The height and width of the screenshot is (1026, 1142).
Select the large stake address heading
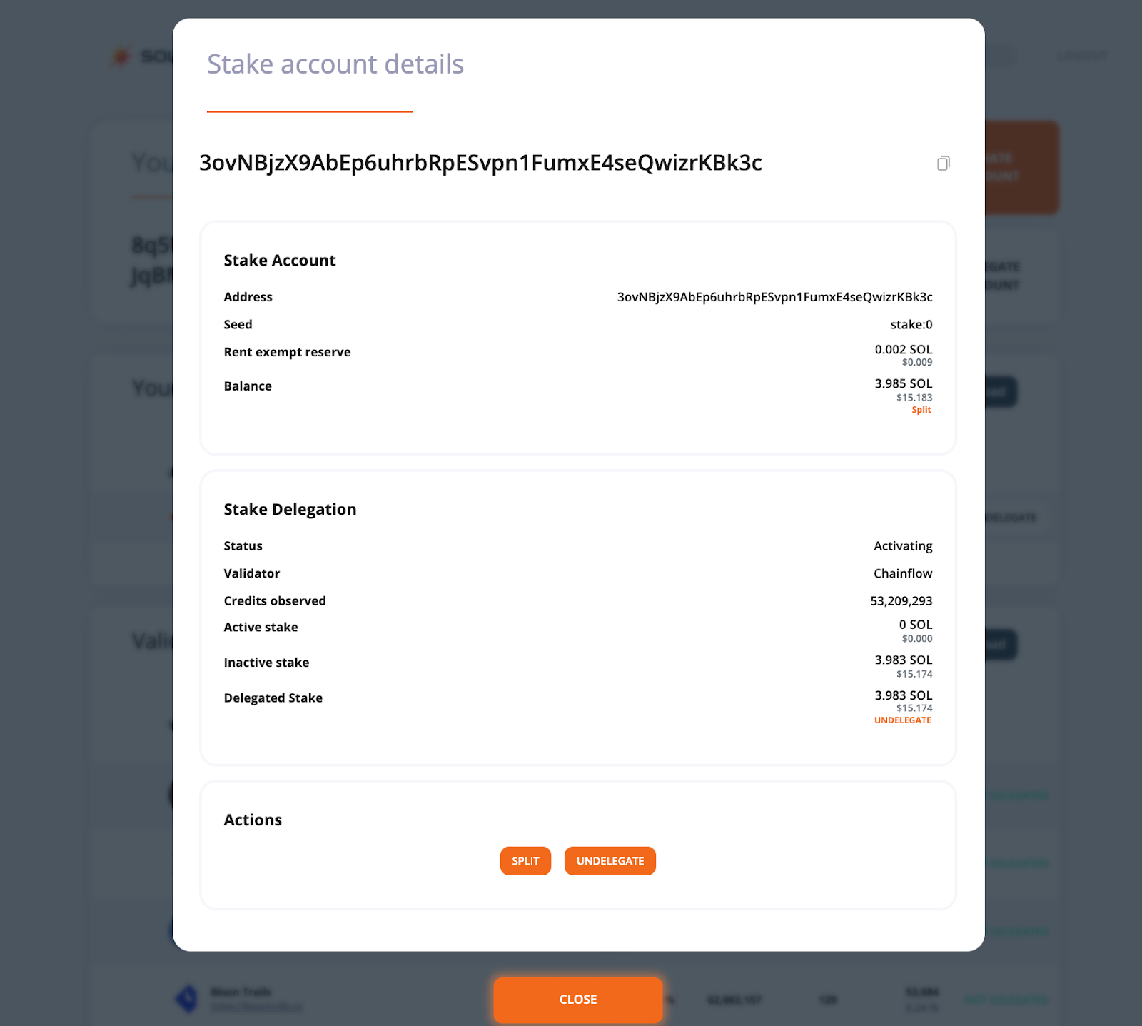click(480, 163)
